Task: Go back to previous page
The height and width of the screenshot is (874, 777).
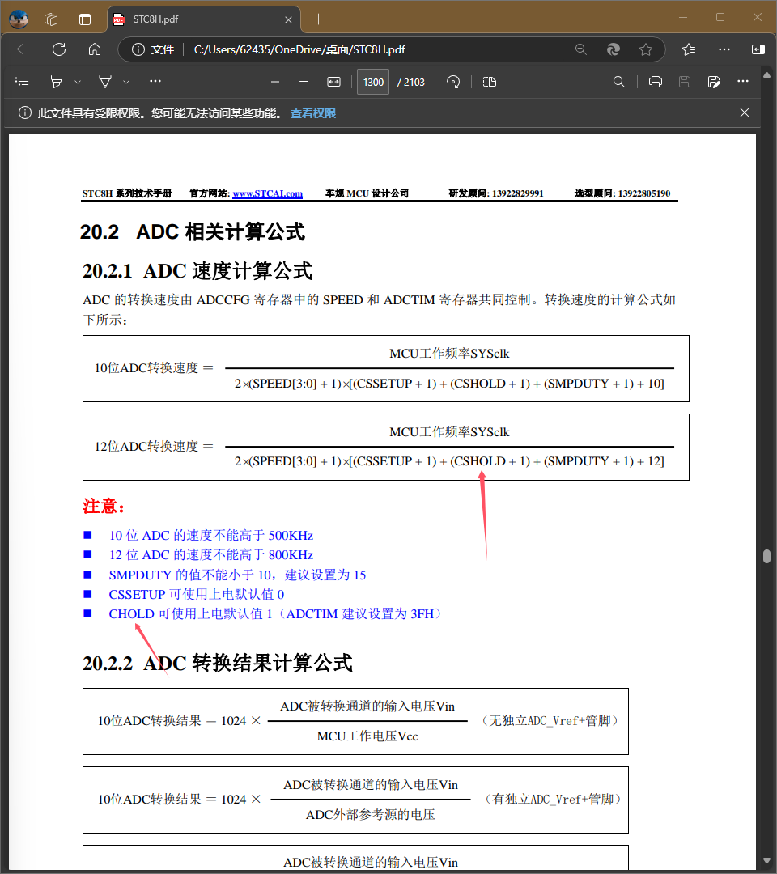Action: pyautogui.click(x=23, y=49)
